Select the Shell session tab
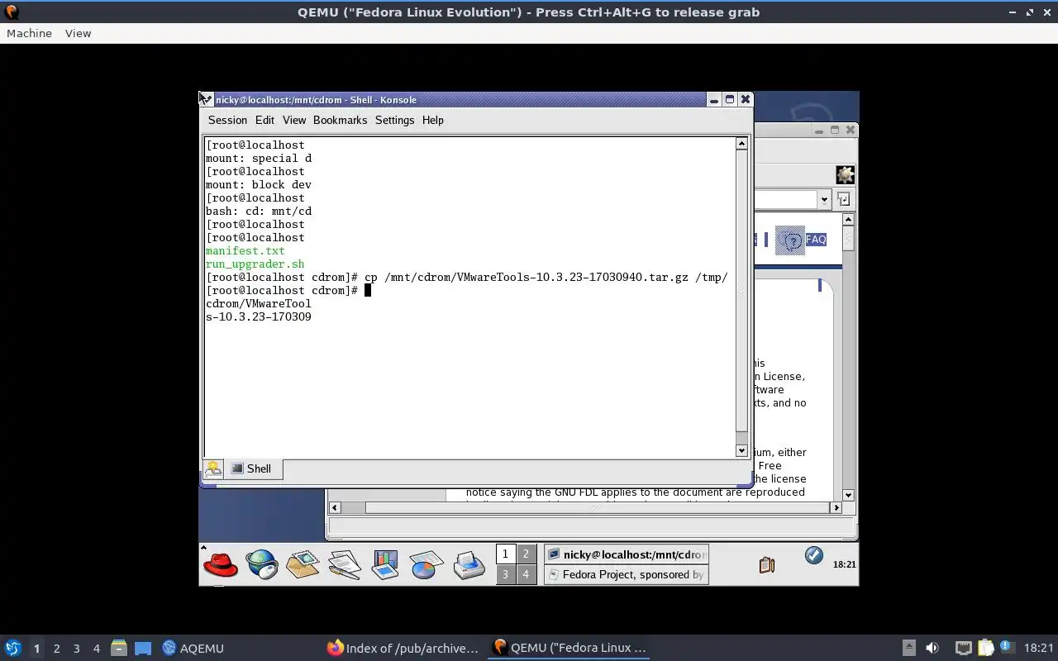Screen dimensions: 1058x661 (x=253, y=468)
